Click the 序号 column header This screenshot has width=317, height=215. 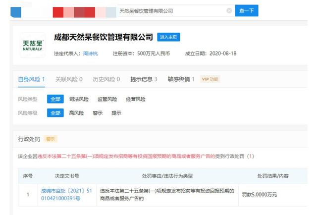tap(28, 176)
